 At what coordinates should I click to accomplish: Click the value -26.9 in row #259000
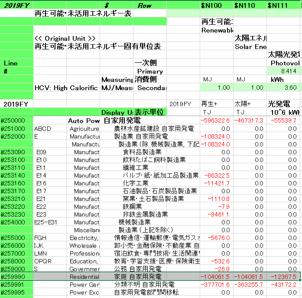pos(217,269)
